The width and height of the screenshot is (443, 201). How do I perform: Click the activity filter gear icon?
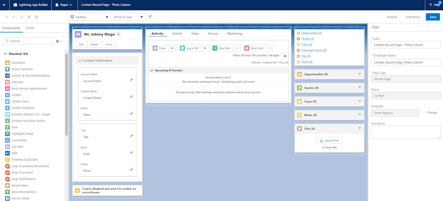[x=285, y=56]
